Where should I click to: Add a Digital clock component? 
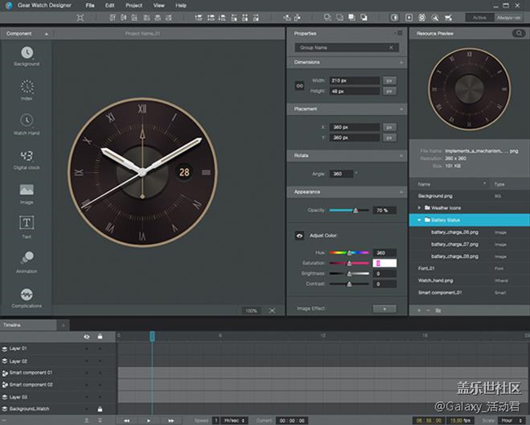coord(26,156)
